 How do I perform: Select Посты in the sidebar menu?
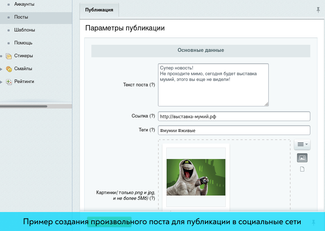[21, 17]
